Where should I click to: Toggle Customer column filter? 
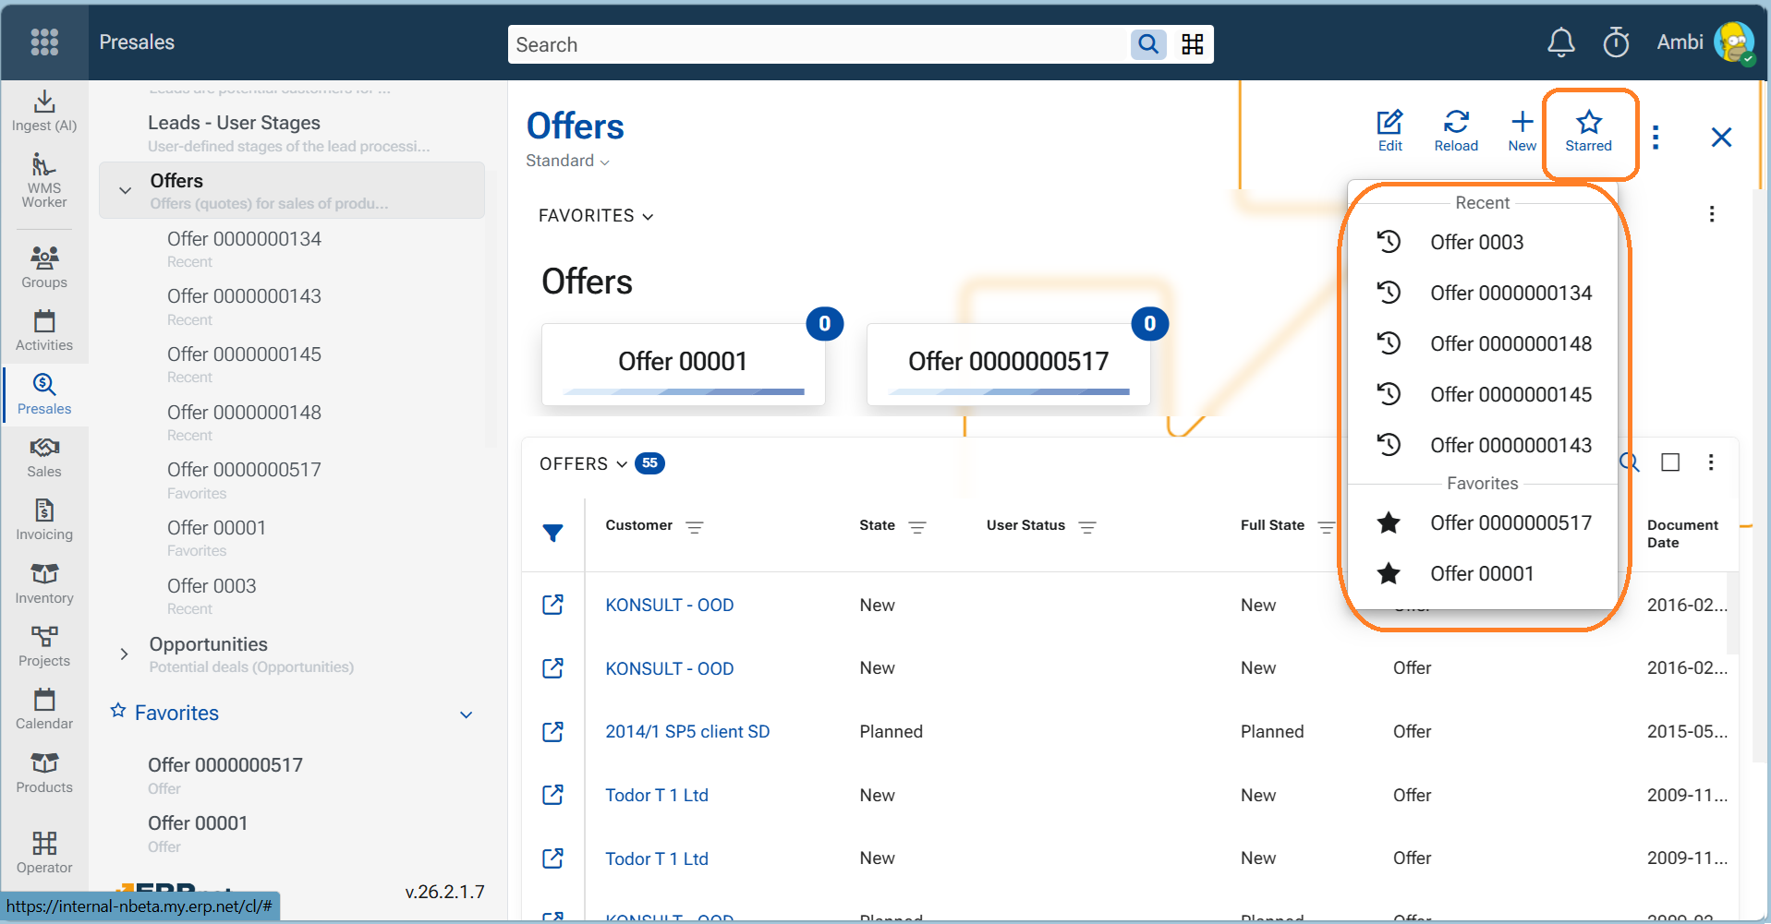point(695,527)
